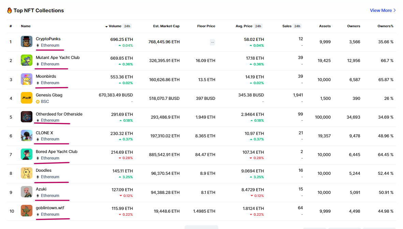Screen dimensions: 403x229
Task: Click the Doodles collection avatar icon
Action: tap(27, 173)
